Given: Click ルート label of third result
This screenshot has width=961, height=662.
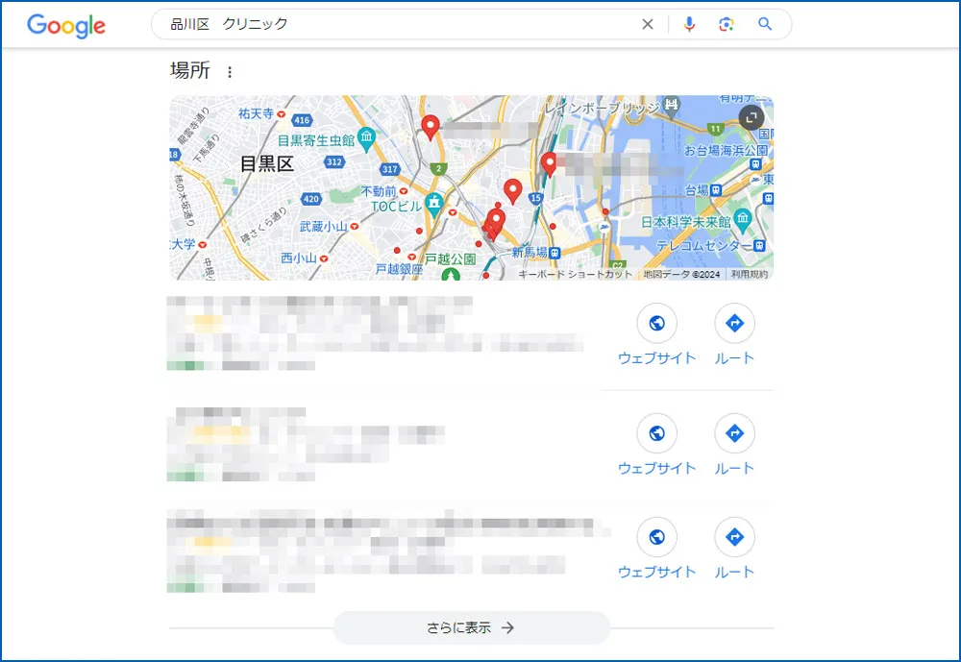Looking at the screenshot, I should [x=734, y=572].
